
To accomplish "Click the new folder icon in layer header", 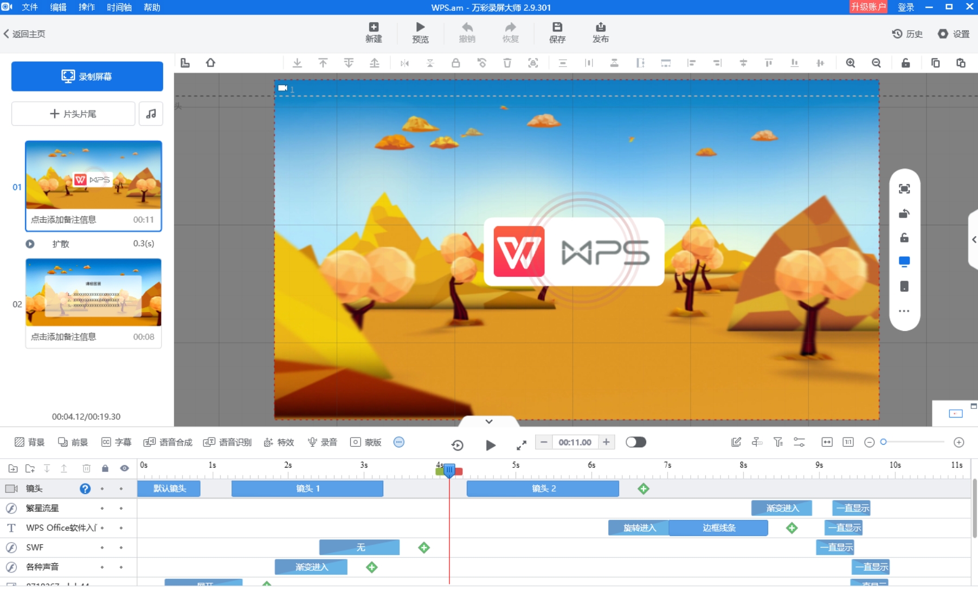I will point(30,468).
